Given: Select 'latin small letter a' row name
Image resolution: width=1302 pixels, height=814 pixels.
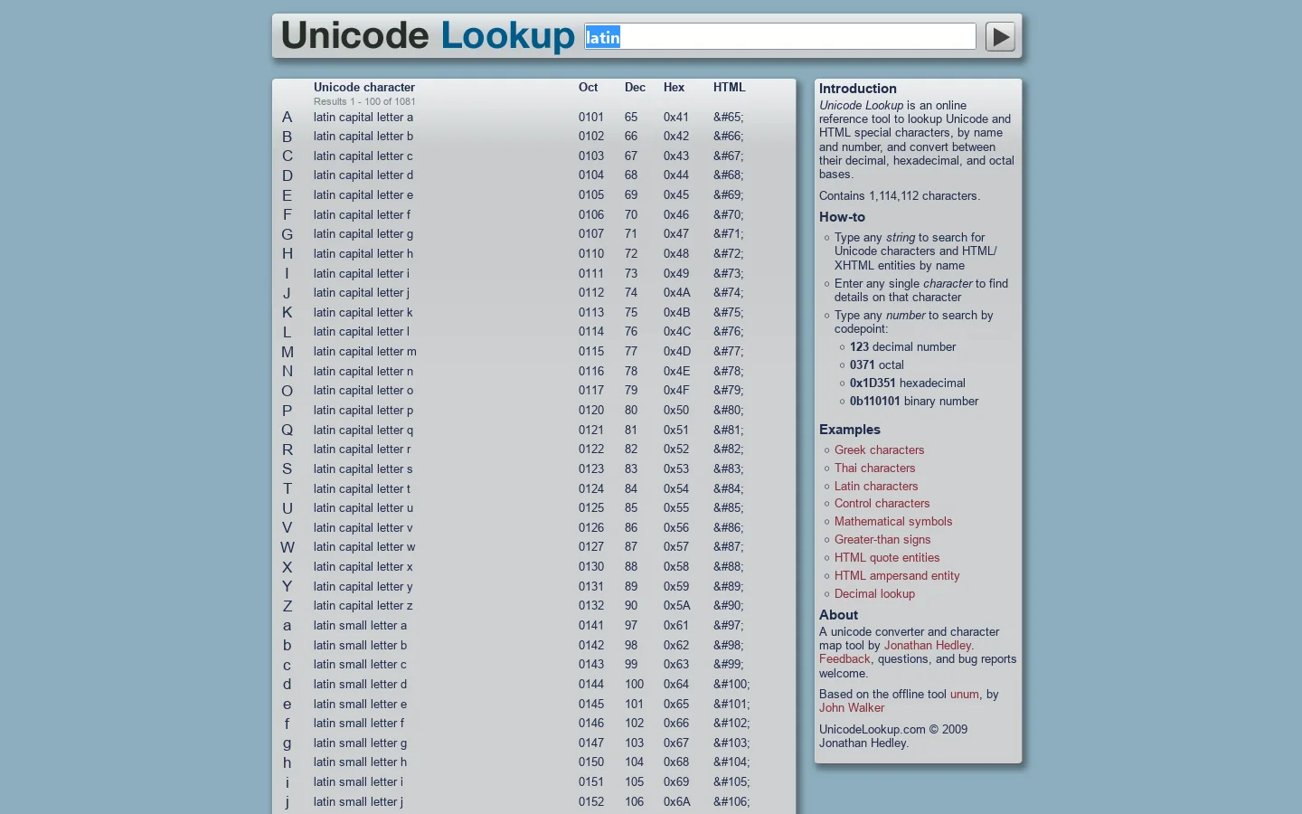Looking at the screenshot, I should tap(360, 625).
